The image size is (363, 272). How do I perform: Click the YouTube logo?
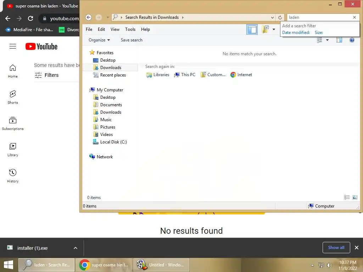pos(41,46)
